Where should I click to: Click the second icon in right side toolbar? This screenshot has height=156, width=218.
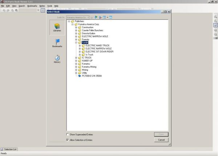(215, 21)
